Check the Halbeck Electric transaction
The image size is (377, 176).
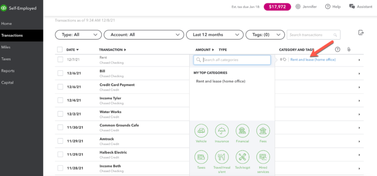[x=60, y=154]
